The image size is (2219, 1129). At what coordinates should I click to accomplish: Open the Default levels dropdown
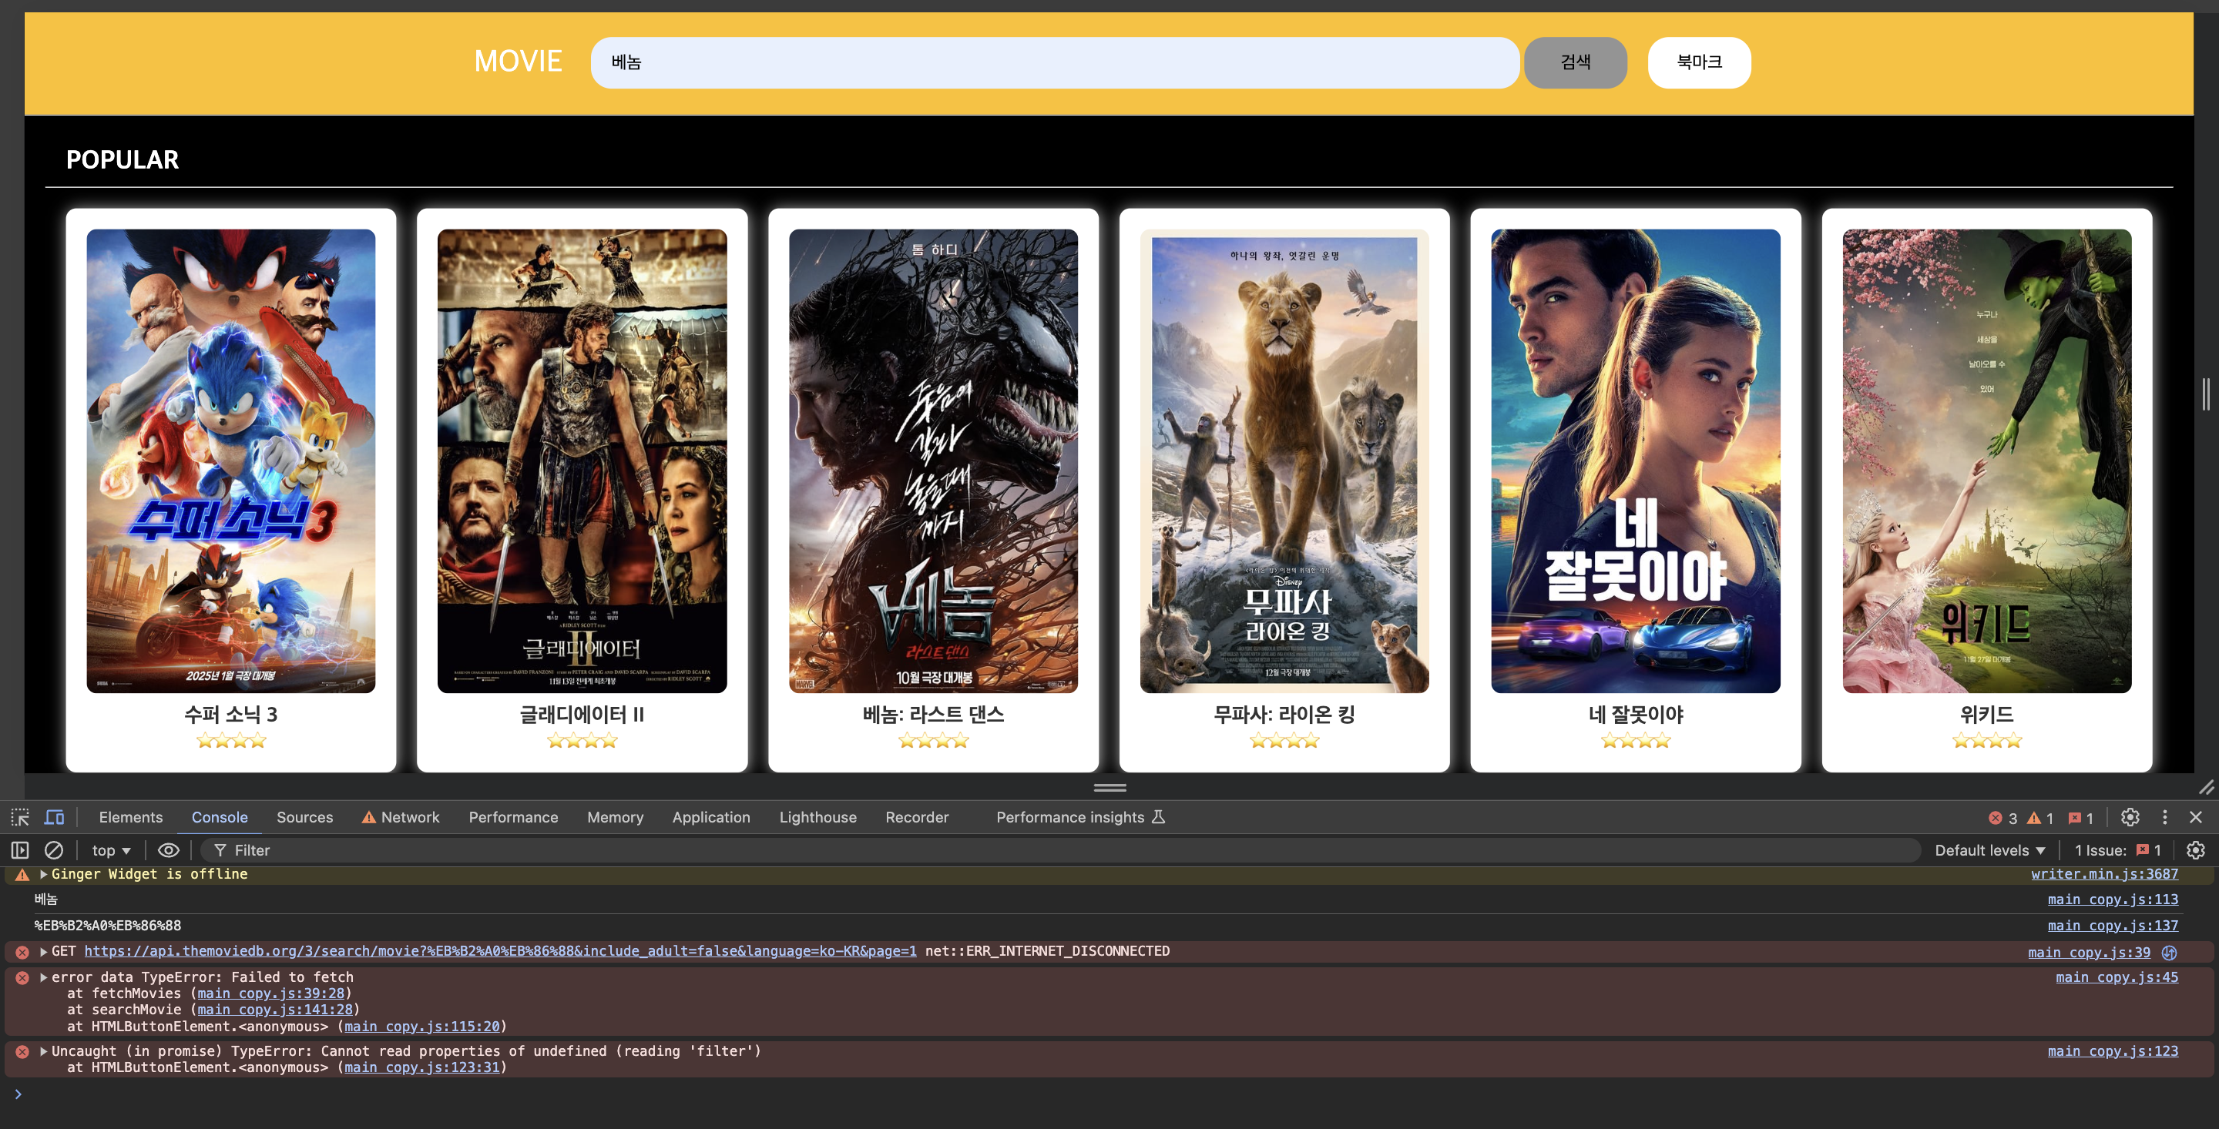click(x=1989, y=850)
